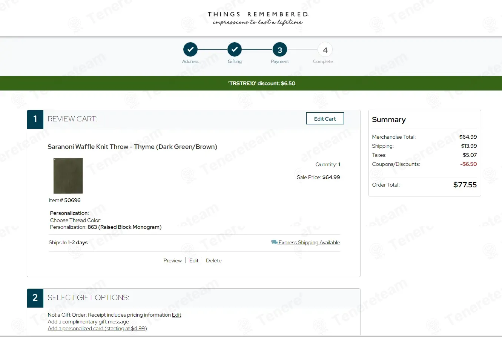Click the Select Gift Options heading
This screenshot has height=337, width=502.
(x=88, y=298)
